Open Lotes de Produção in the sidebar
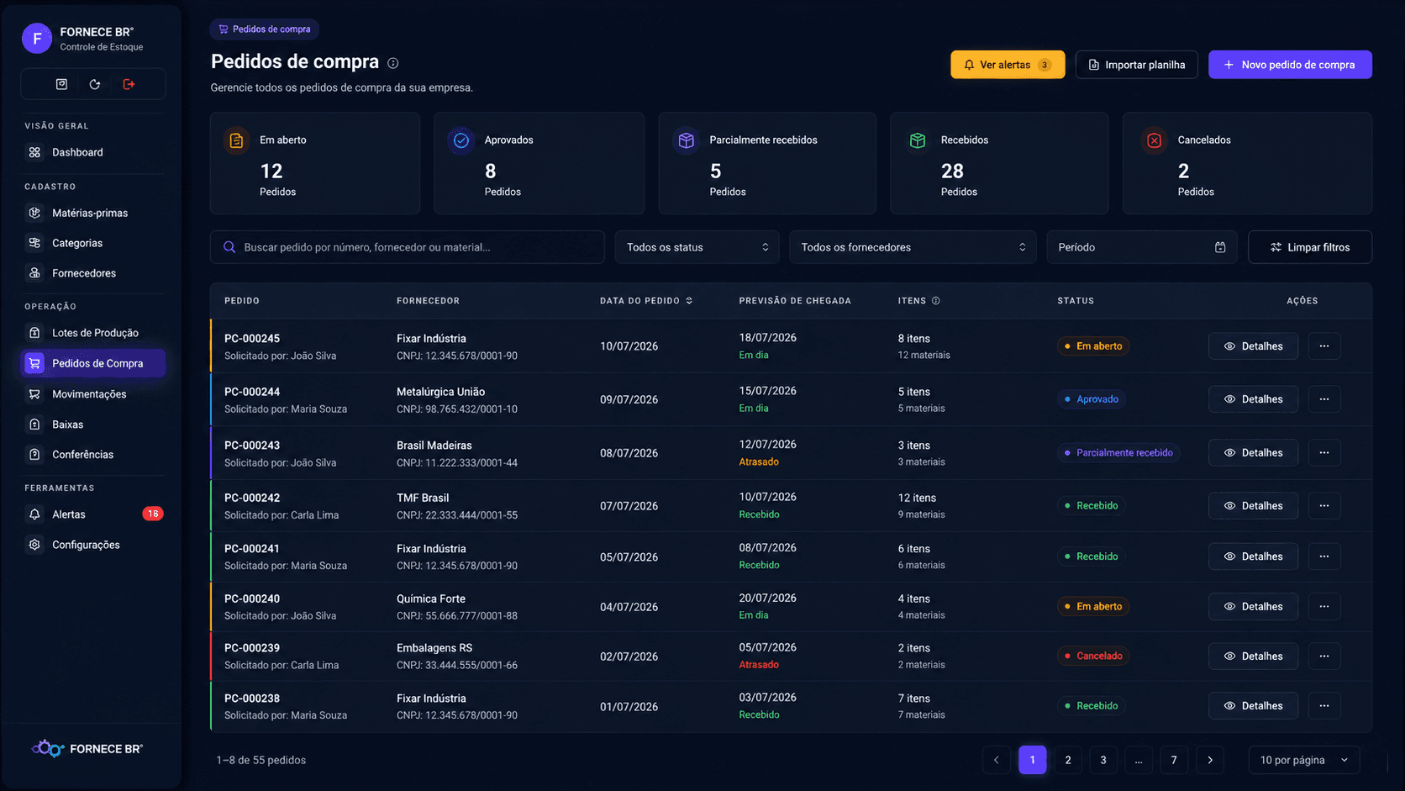The image size is (1405, 791). [x=93, y=333]
